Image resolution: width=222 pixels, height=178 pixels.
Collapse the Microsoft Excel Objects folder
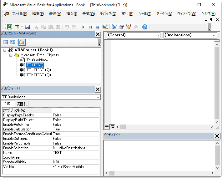point(11,55)
